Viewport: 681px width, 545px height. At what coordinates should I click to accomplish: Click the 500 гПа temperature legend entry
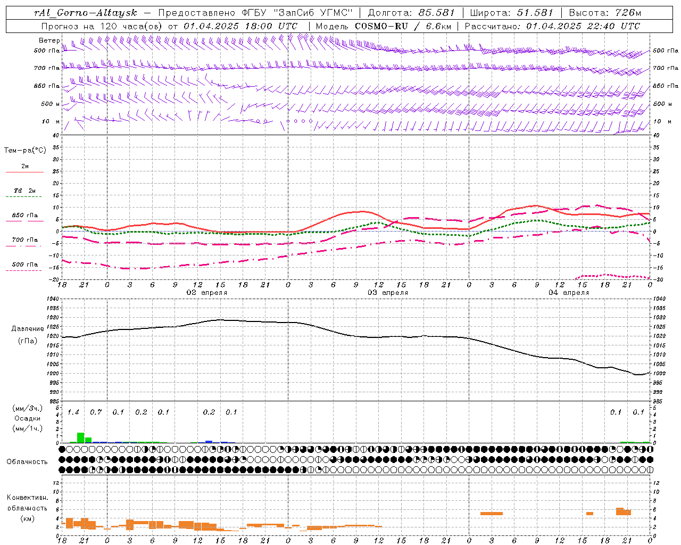point(25,265)
